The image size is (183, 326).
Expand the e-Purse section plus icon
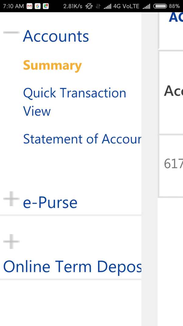(11, 199)
